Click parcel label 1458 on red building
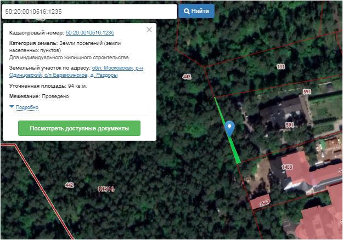 [287, 167]
